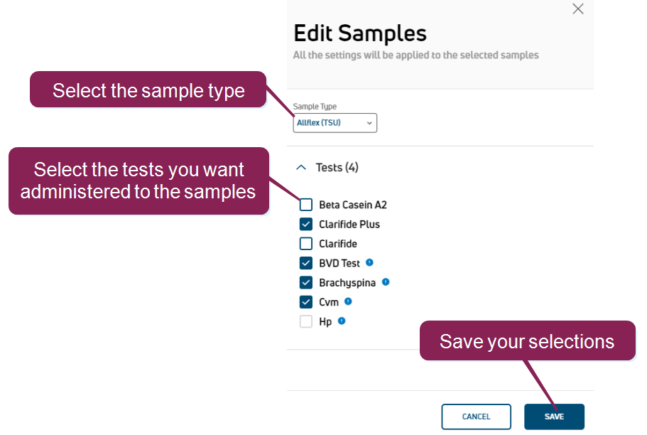The width and height of the screenshot is (647, 435).
Task: Disable the Cvm test checkbox
Action: (306, 301)
